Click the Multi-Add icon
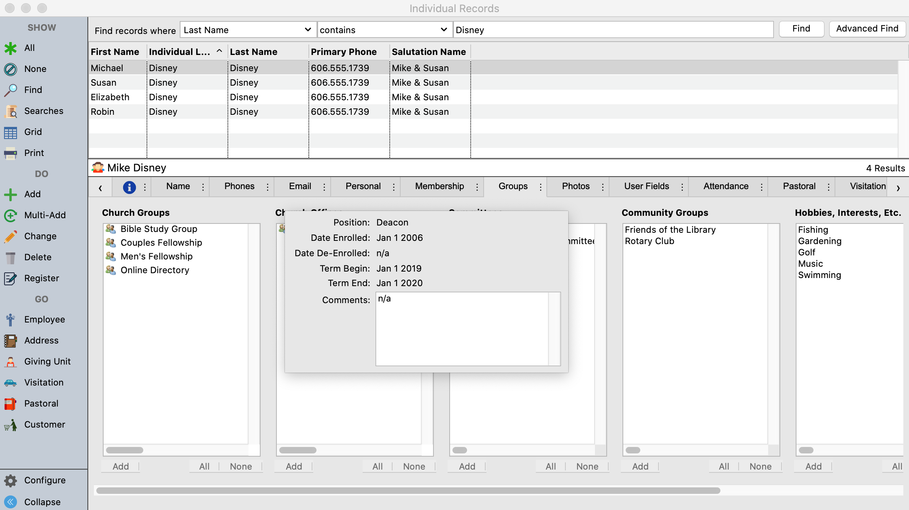The height and width of the screenshot is (510, 909). (11, 215)
